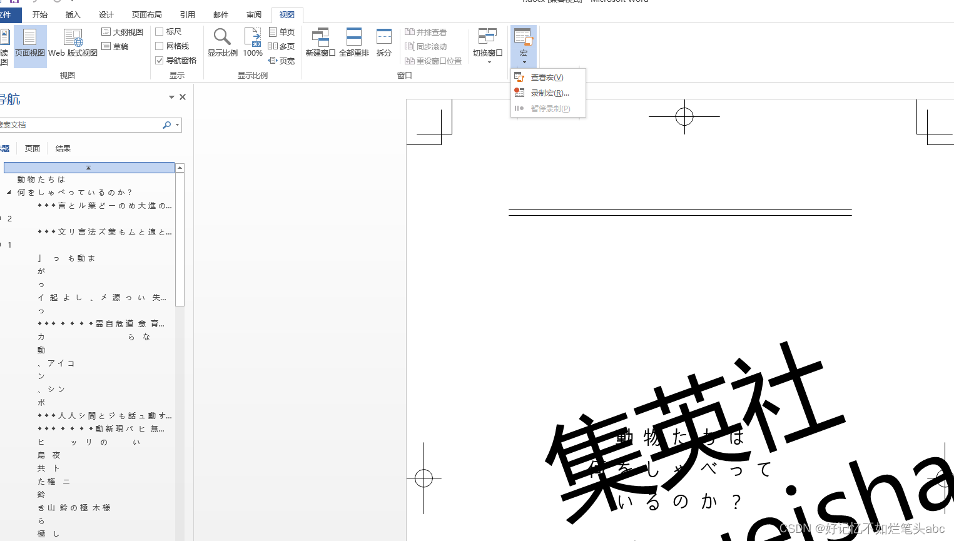Switch to Pages (页面) navigation tab
Screen dimensions: 954x541
click(33, 149)
